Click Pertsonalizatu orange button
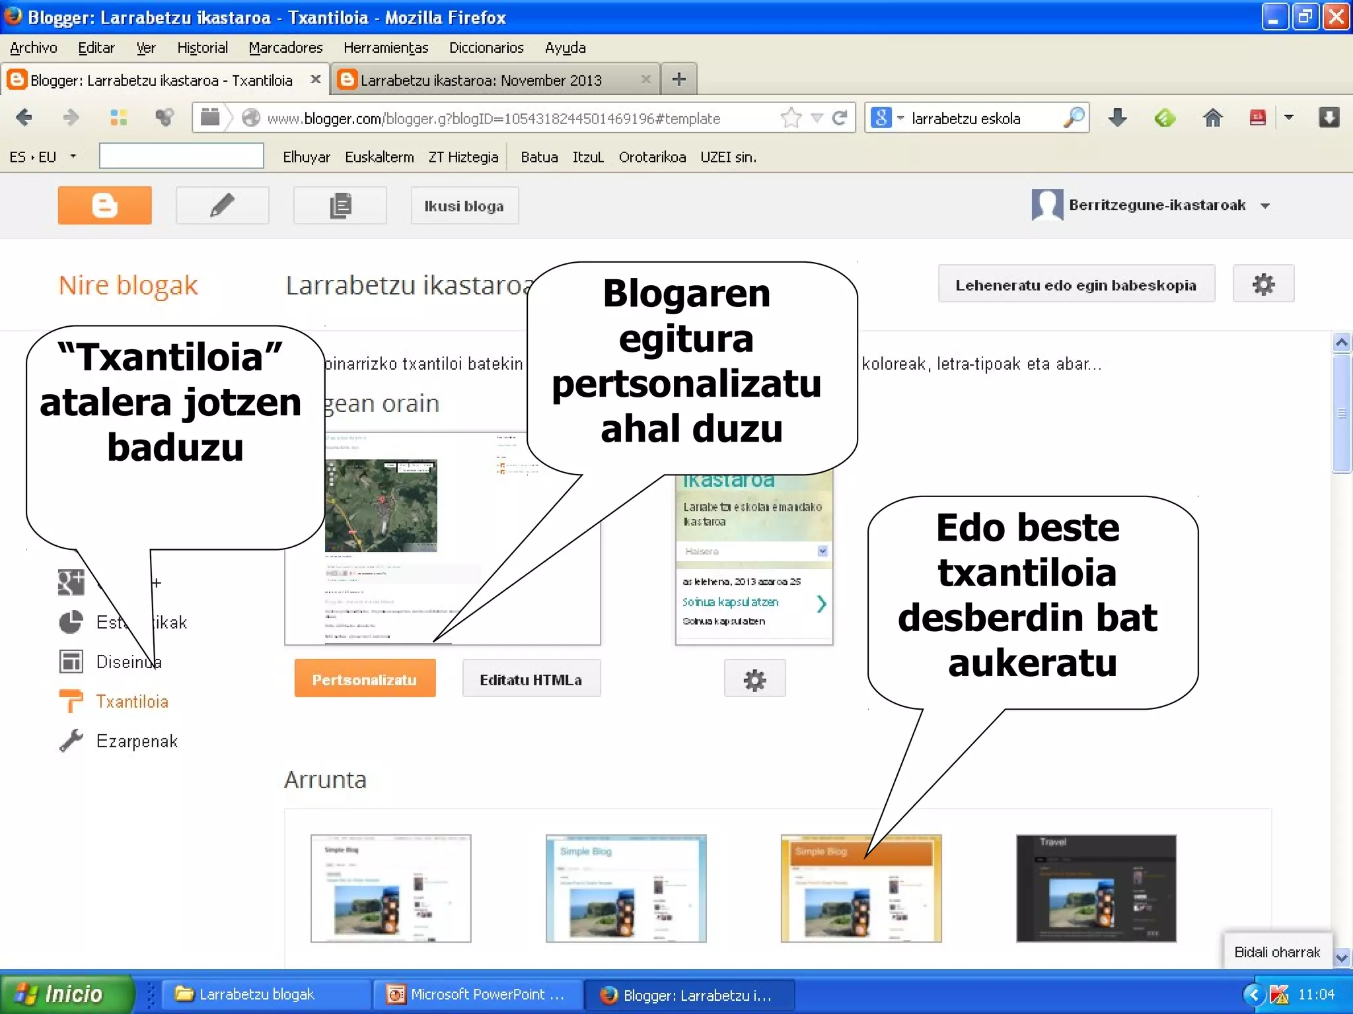Viewport: 1353px width, 1014px height. click(365, 679)
